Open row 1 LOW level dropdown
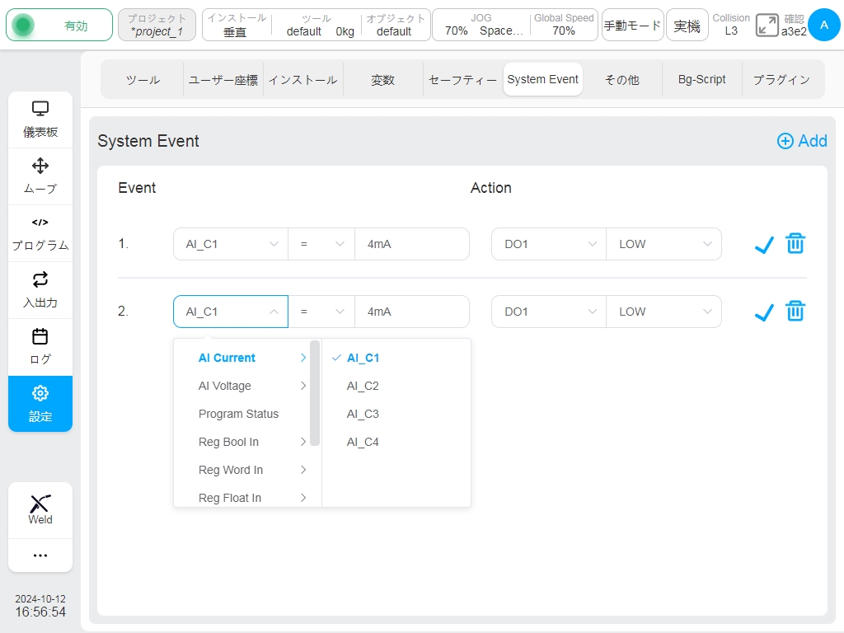844x633 pixels. (663, 244)
